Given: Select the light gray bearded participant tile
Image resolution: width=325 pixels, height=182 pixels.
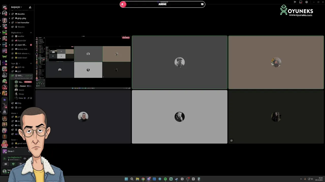Looking at the screenshot, I should (180, 117).
